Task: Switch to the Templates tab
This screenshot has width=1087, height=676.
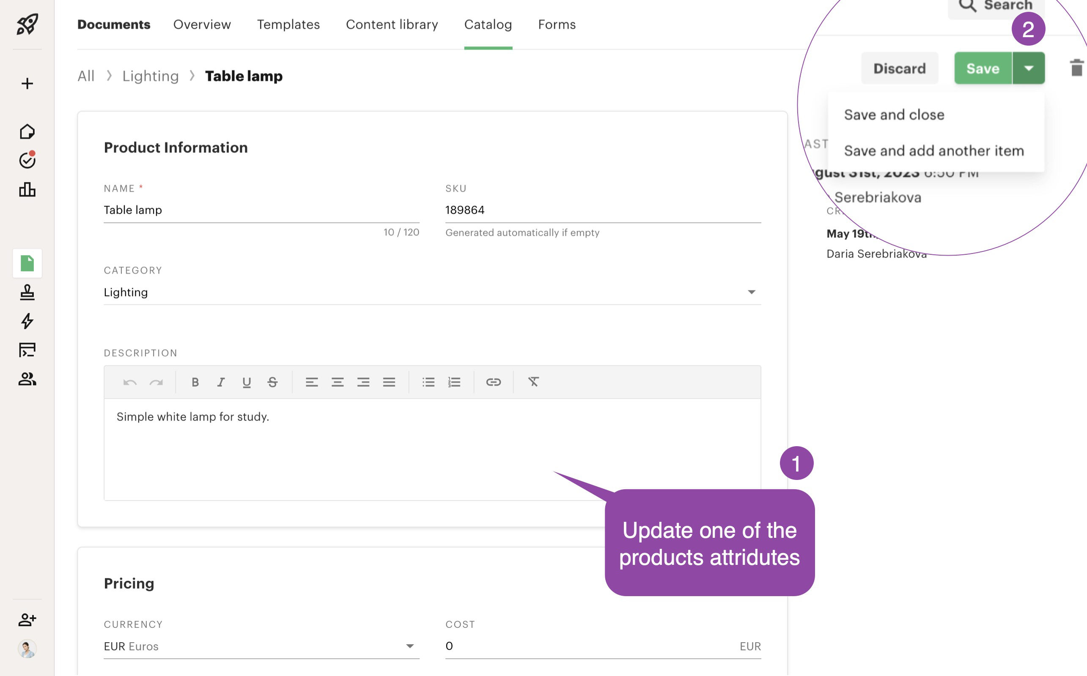Action: click(288, 24)
